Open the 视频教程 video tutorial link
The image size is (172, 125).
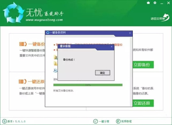coord(124,121)
